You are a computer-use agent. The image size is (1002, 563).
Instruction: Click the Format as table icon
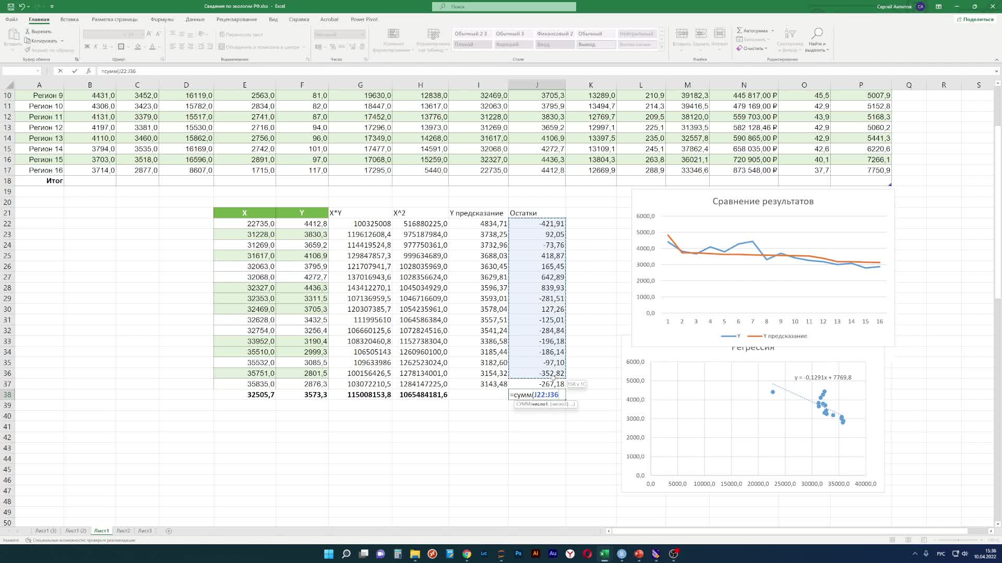click(433, 34)
